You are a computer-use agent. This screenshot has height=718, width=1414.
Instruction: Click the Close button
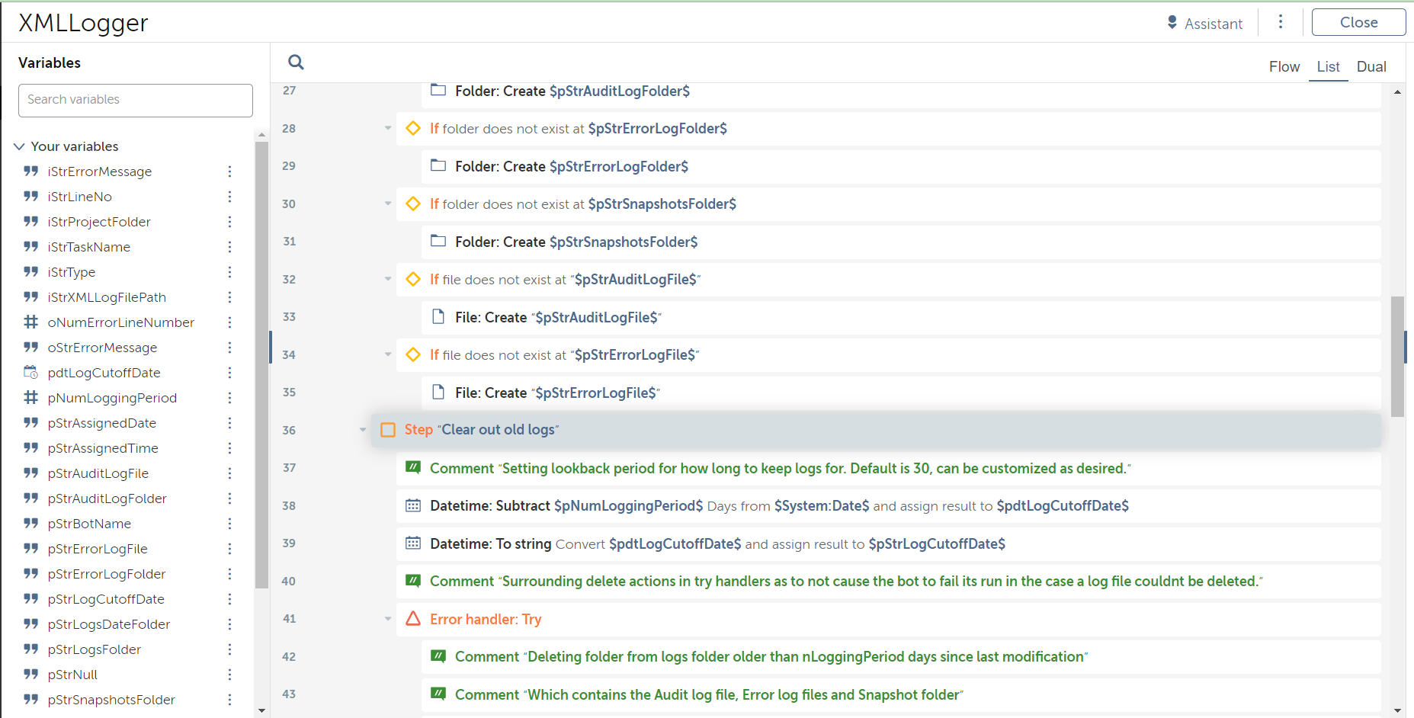(1358, 23)
